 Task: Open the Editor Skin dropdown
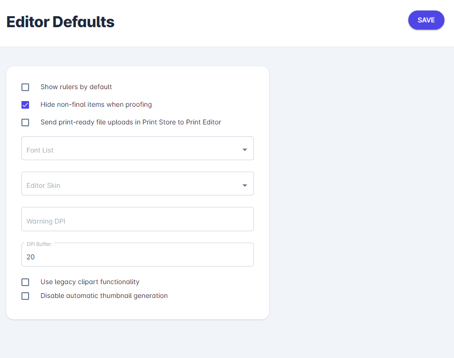(138, 184)
